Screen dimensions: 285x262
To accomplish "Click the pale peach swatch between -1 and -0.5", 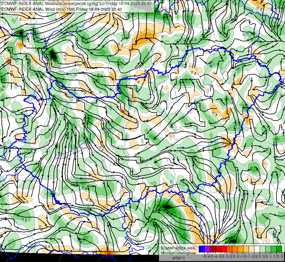I will [x=252, y=249].
